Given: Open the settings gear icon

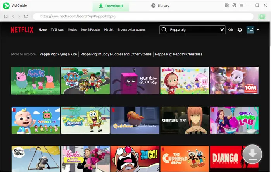Looking at the screenshot, I should click(x=234, y=5).
